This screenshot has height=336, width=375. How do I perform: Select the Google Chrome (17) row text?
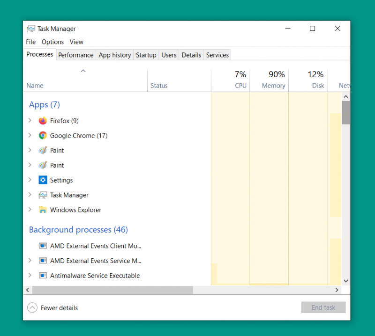click(79, 136)
